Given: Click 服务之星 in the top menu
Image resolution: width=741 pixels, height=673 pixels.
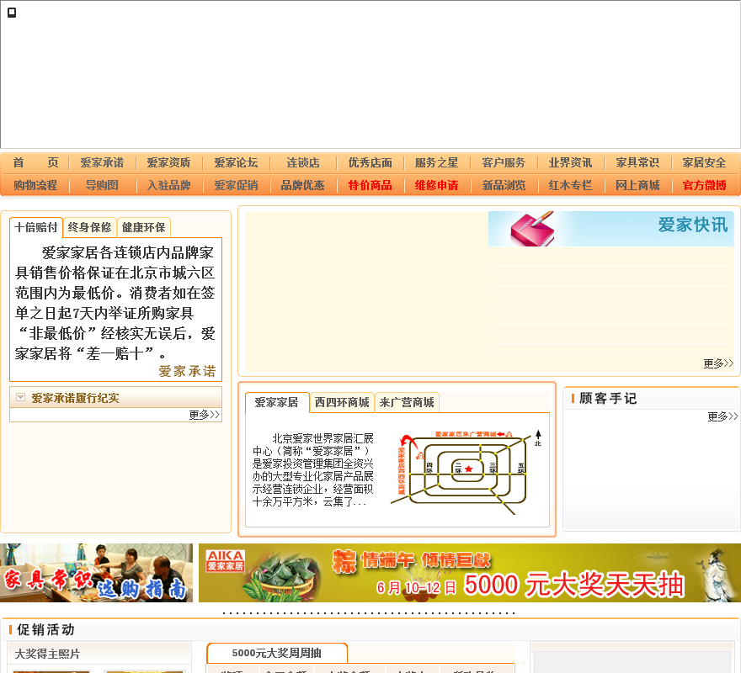Looking at the screenshot, I should click(x=437, y=163).
